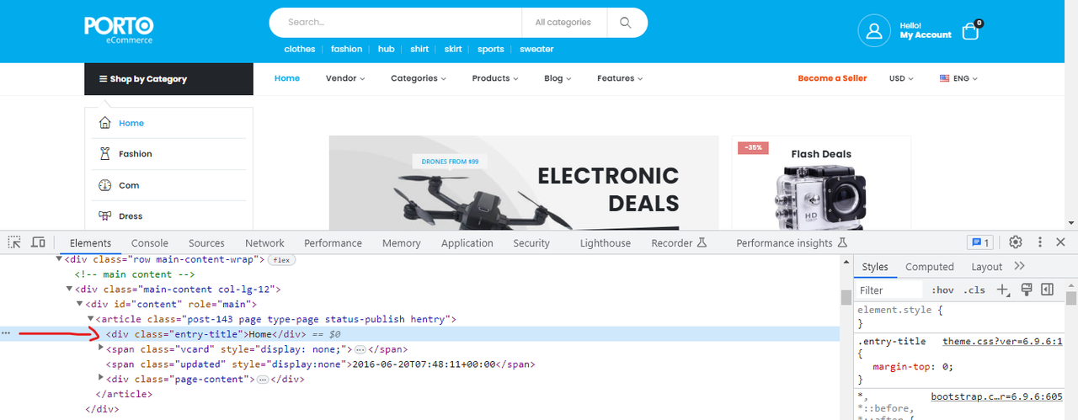
Task: Collapse the div id content node
Action: click(80, 304)
